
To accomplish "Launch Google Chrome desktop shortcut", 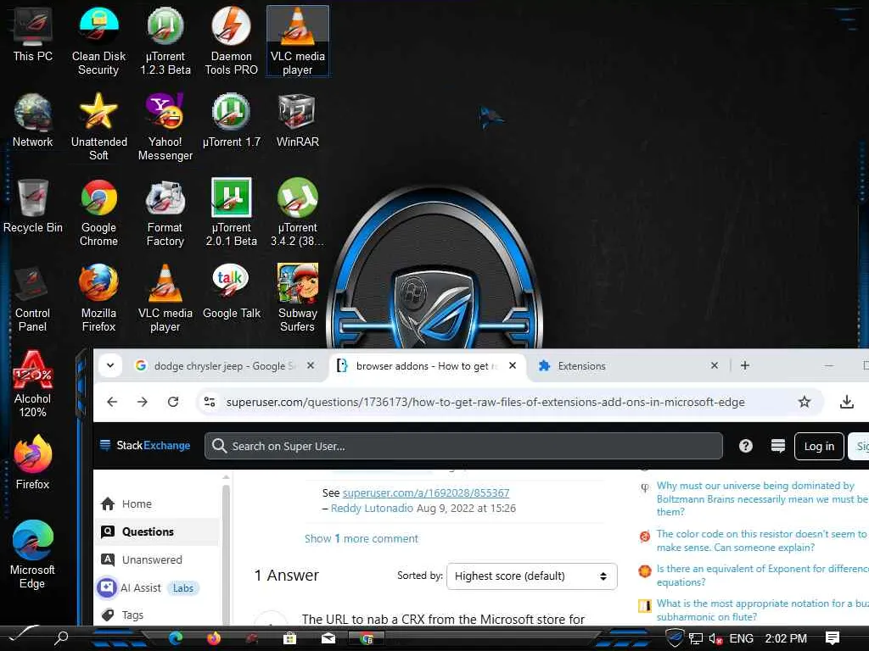I will coord(98,213).
